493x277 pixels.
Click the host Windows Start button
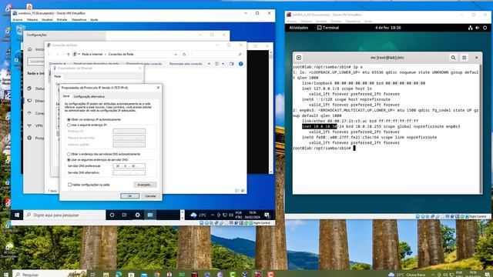(x=5, y=275)
